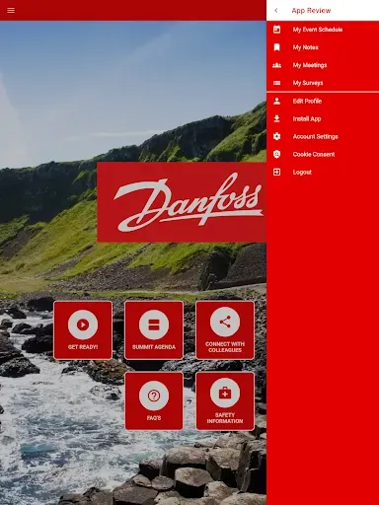Click the back chevron beside App Review
This screenshot has height=505, width=379.
pyautogui.click(x=276, y=11)
